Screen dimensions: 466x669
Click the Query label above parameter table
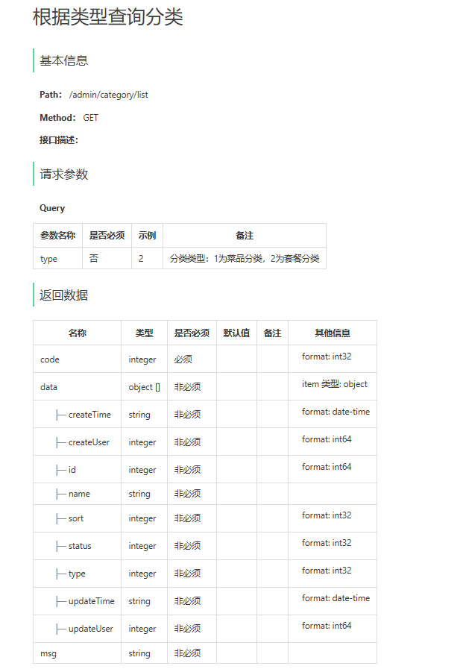pos(52,208)
